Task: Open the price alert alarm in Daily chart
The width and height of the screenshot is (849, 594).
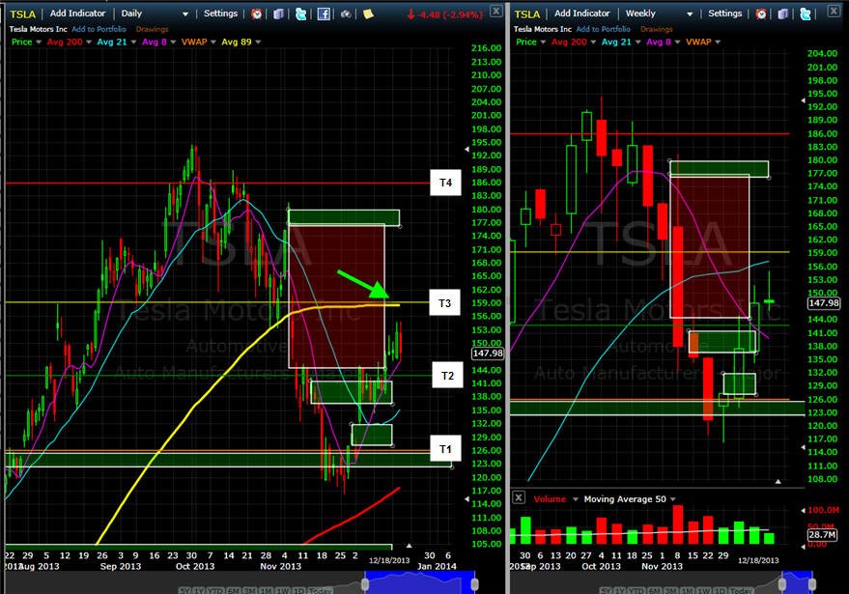Action: 257,14
